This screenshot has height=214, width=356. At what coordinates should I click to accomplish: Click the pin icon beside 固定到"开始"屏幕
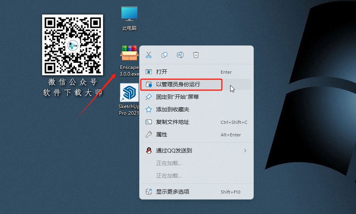pyautogui.click(x=149, y=97)
